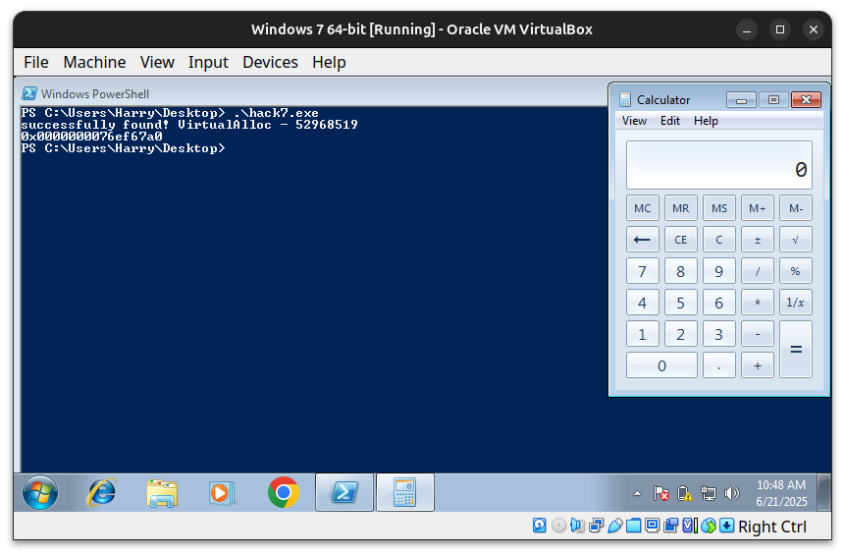Open the Action Center flag icon
Viewport: 845px width, 556px height.
click(x=660, y=493)
